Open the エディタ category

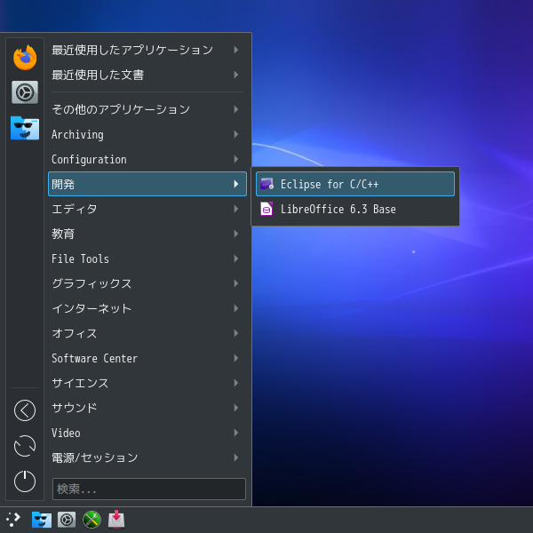[x=147, y=209]
